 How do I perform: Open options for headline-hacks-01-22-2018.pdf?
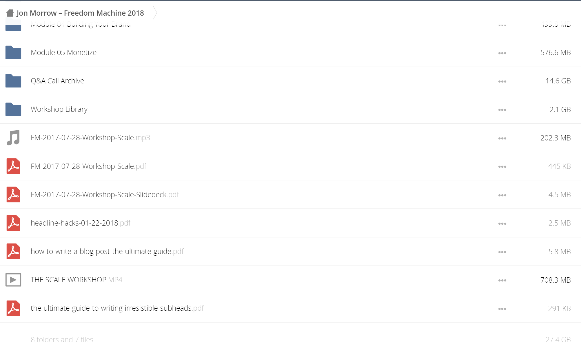(502, 224)
